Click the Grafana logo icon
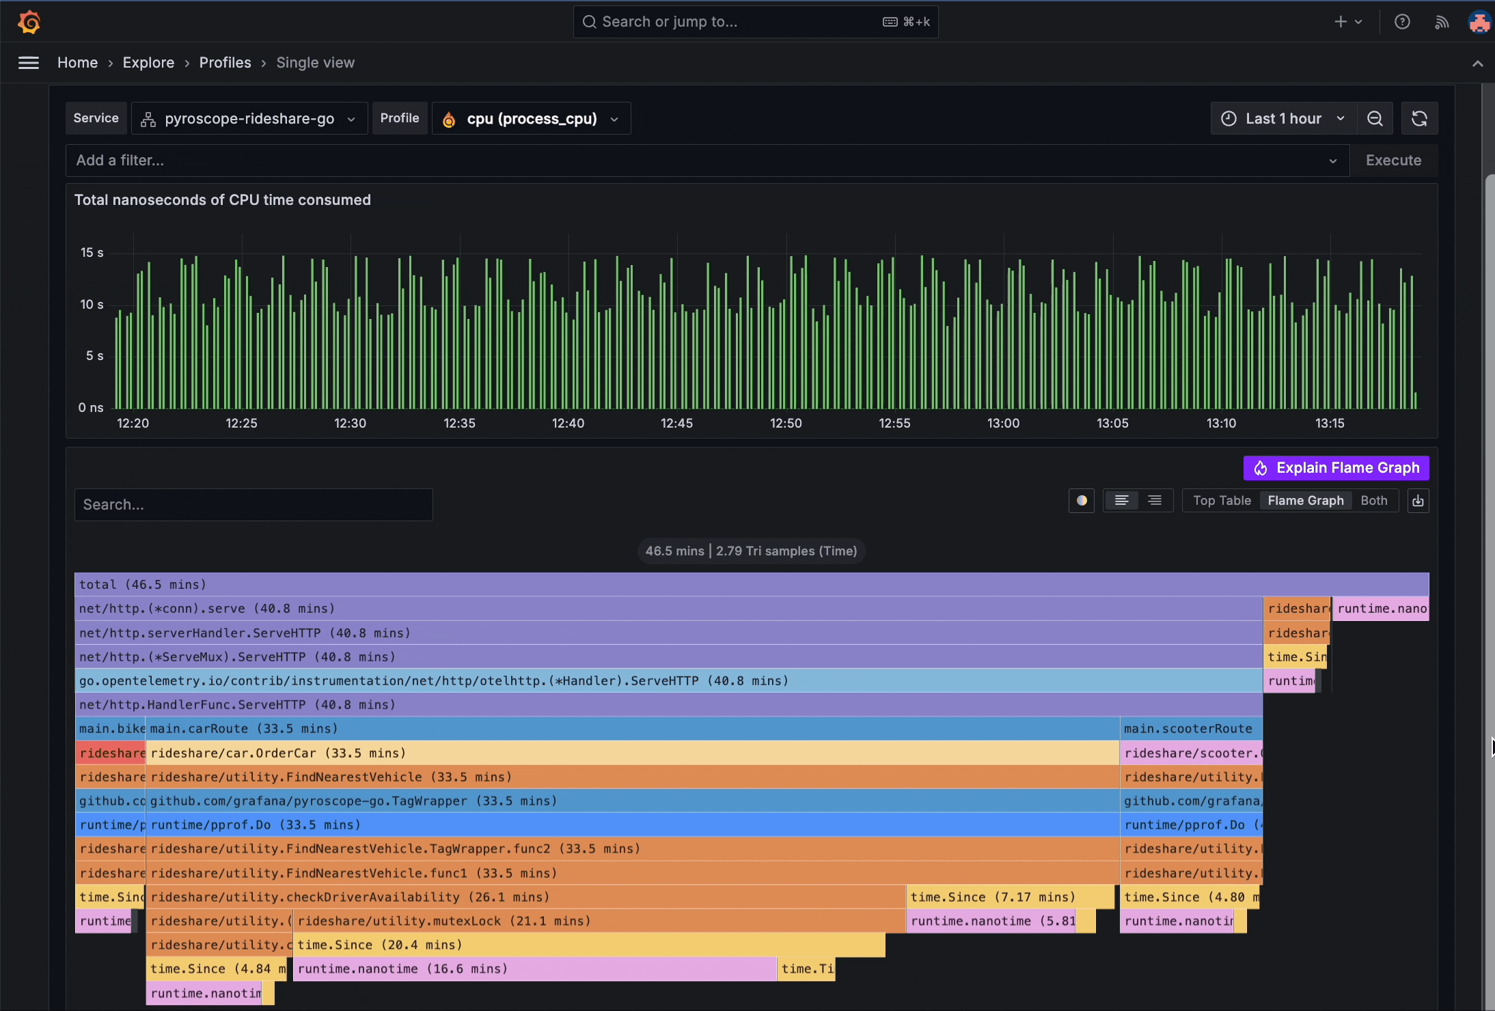This screenshot has width=1495, height=1011. (30, 21)
